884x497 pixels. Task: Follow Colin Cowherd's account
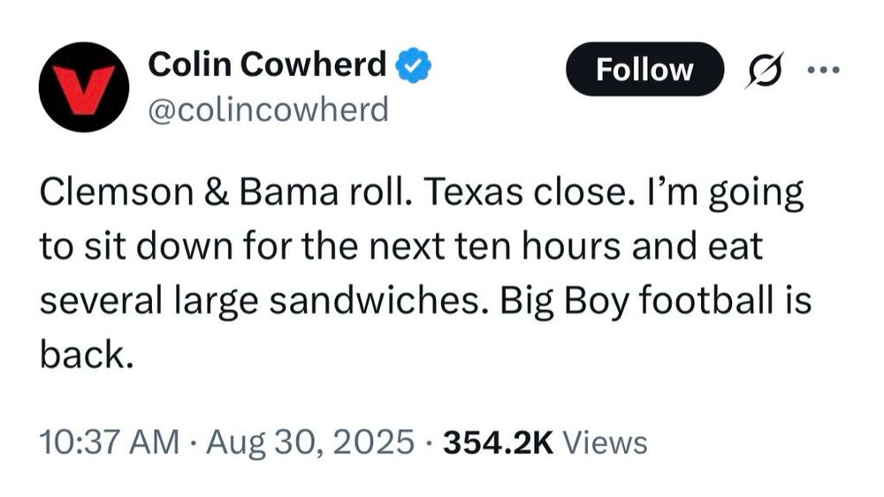[644, 69]
